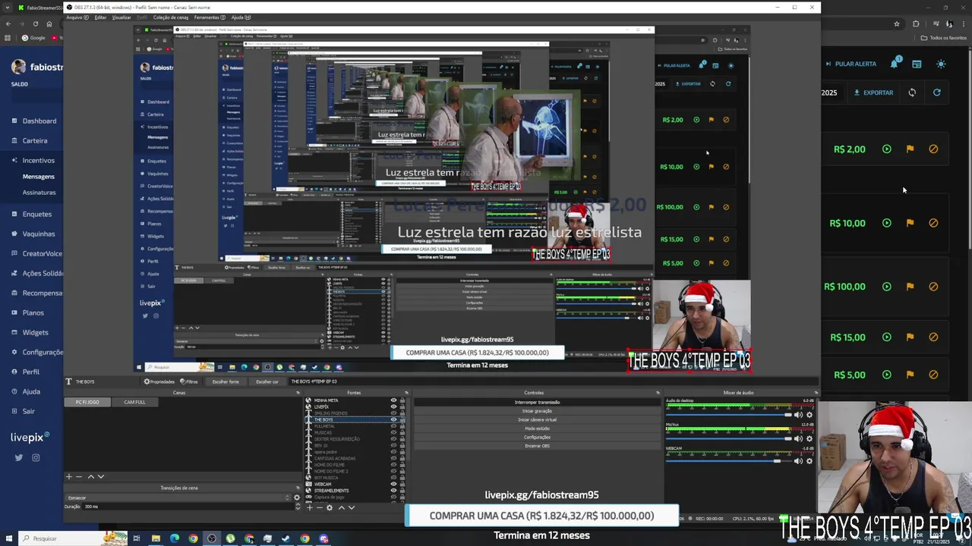This screenshot has width=972, height=546.
Task: Pop out the Cenas dock
Action: tap(297, 393)
